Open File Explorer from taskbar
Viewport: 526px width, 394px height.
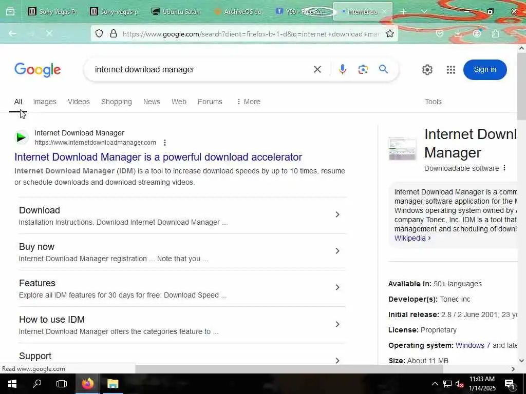[x=112, y=384]
